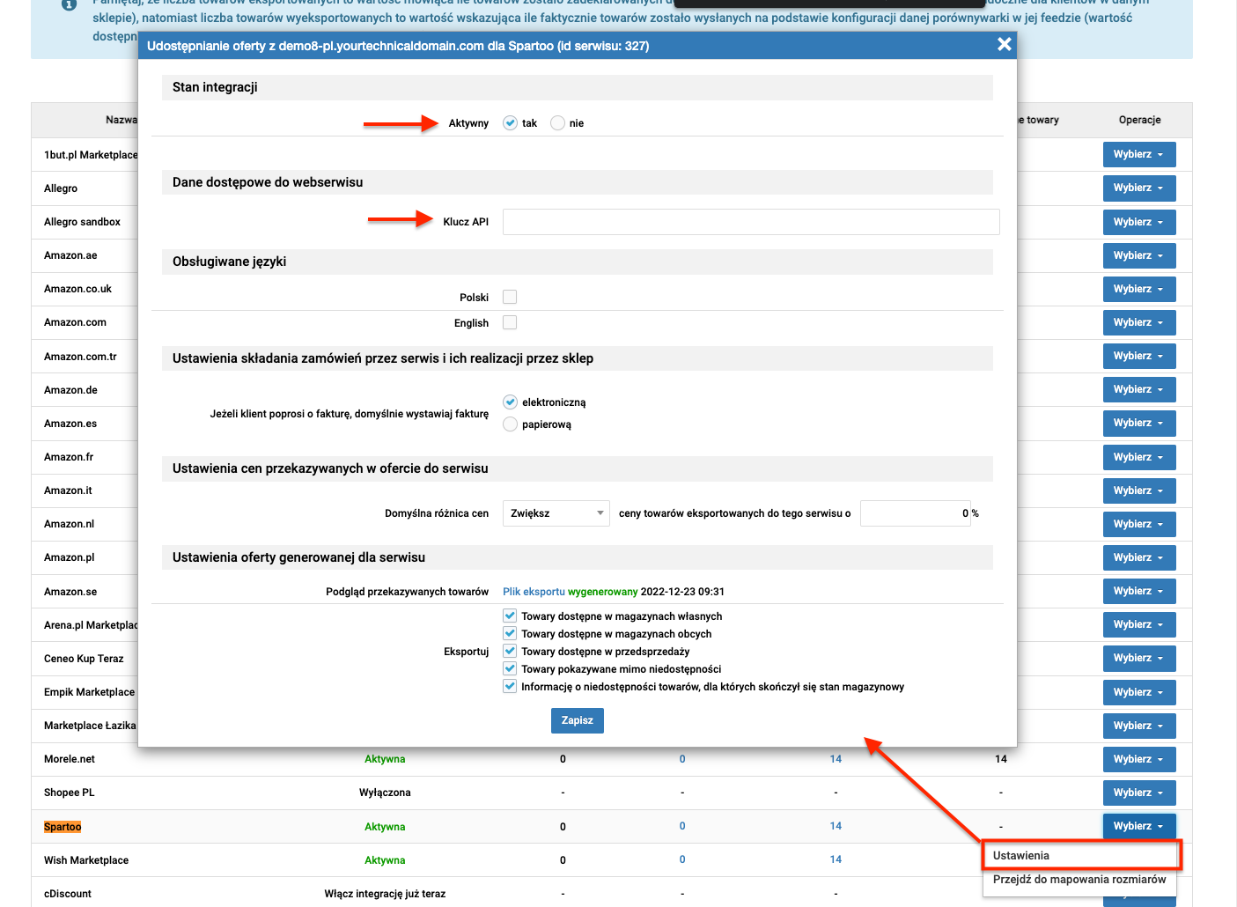Check the Polski language checkbox
Viewport: 1237px width, 907px height.
pyautogui.click(x=510, y=297)
